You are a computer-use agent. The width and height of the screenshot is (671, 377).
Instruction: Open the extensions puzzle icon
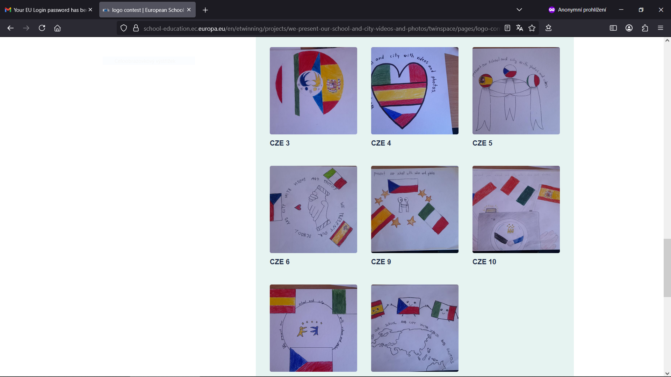645,28
